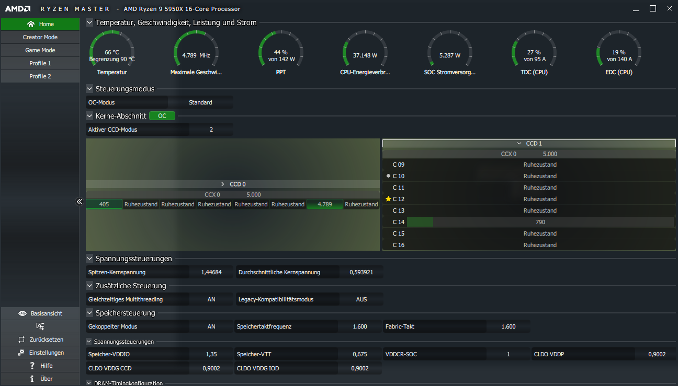Click Speicher-VDDIO value 1,35

(x=211, y=354)
